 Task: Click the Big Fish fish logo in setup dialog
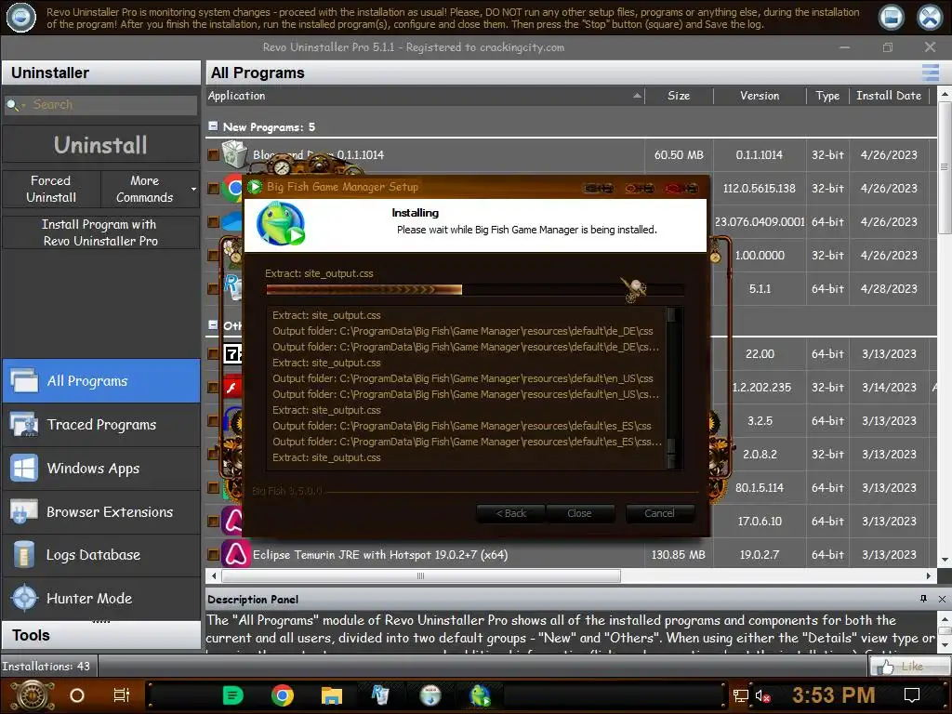(281, 224)
